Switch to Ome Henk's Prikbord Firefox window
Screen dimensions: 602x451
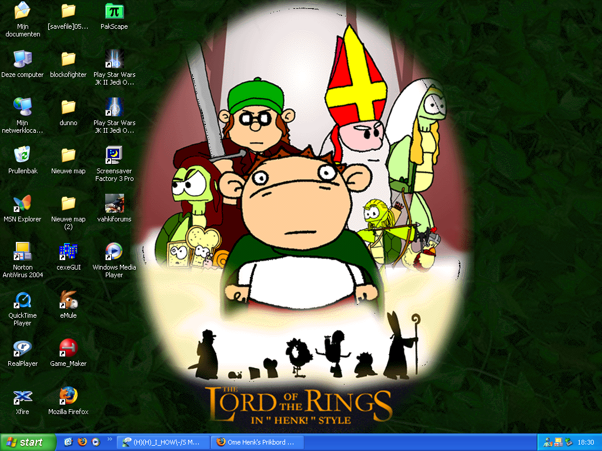258,442
